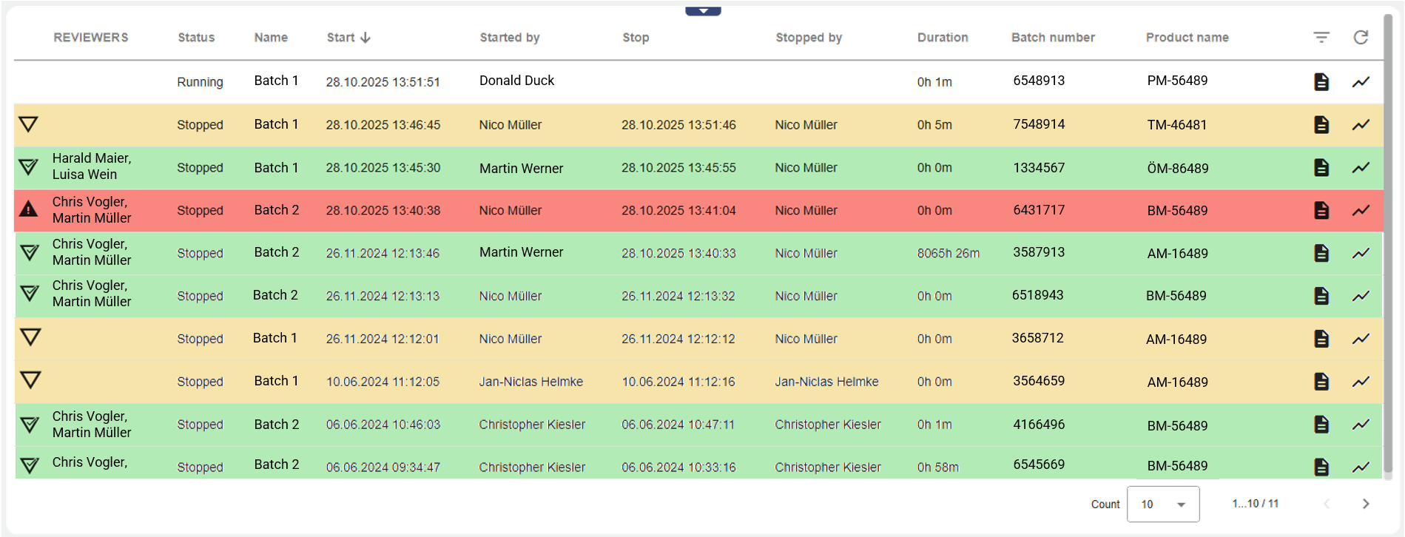This screenshot has height=537, width=1405.
Task: Click the refresh icon in table header
Action: pyautogui.click(x=1361, y=37)
